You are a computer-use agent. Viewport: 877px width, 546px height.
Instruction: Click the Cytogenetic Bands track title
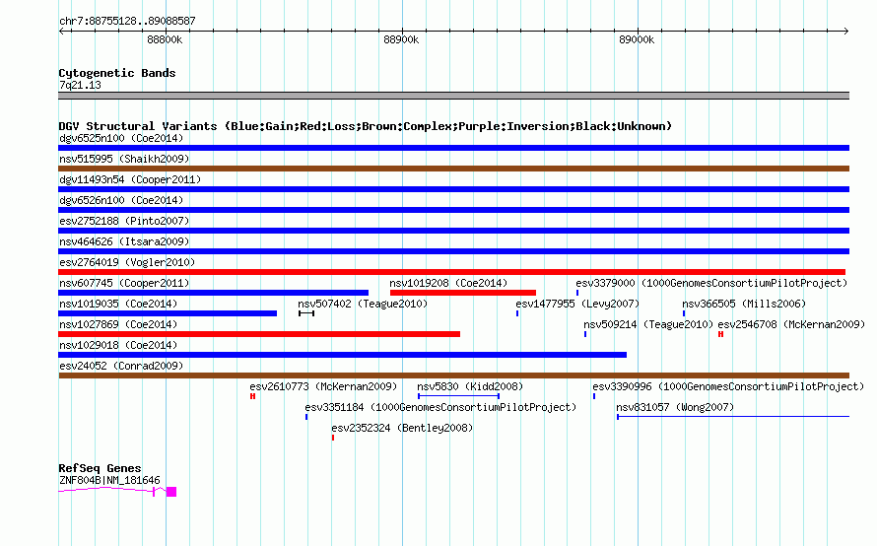coord(117,73)
